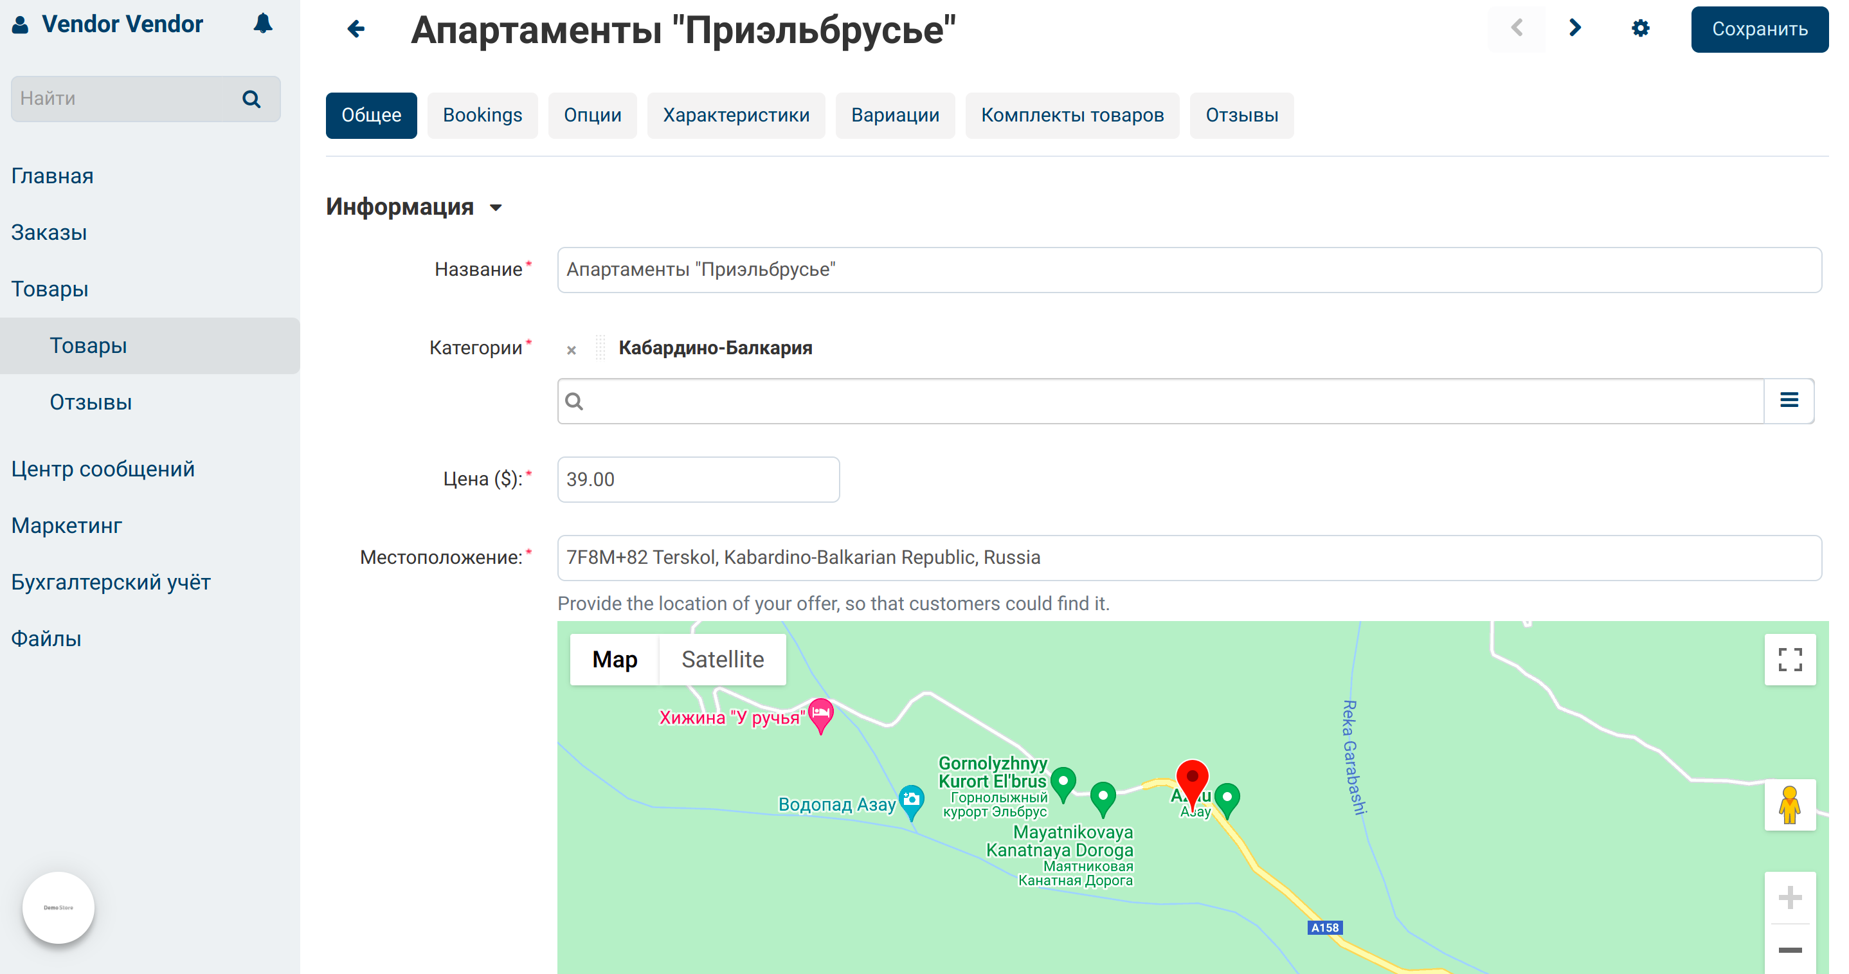This screenshot has height=974, width=1849.
Task: Click the price input field
Action: click(x=697, y=479)
